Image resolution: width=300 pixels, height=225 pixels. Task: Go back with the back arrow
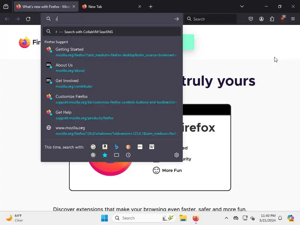pos(7,19)
